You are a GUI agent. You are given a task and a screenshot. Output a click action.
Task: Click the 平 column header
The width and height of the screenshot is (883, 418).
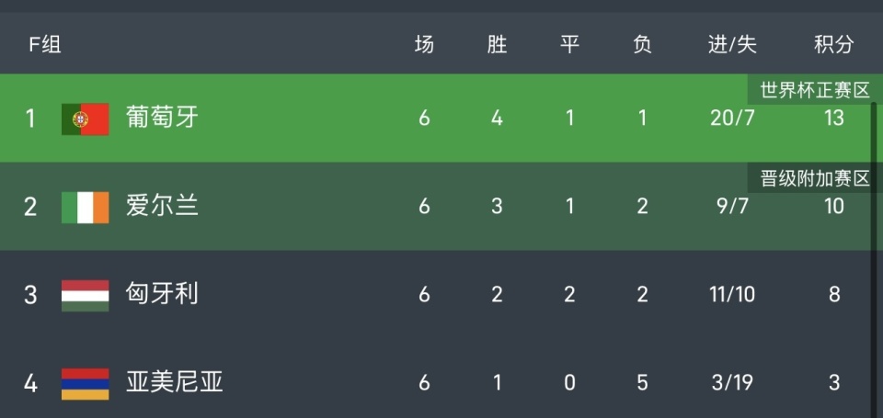coord(569,44)
